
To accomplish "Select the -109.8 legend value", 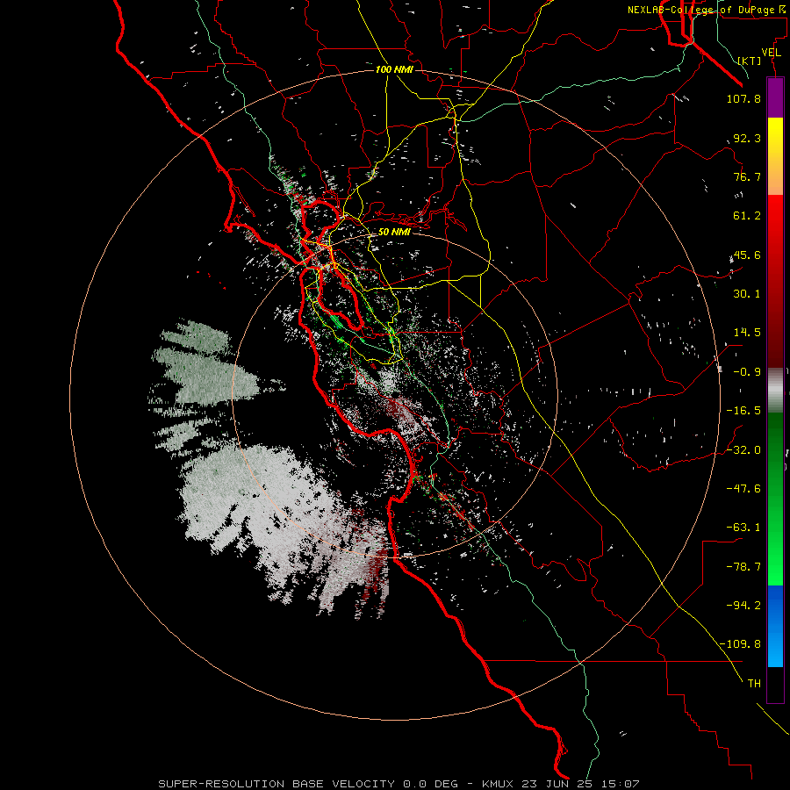I will coord(740,644).
